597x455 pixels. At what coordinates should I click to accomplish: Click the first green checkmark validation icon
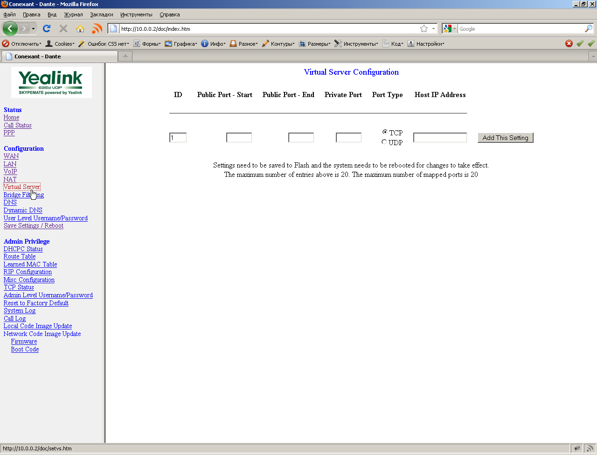click(x=580, y=43)
